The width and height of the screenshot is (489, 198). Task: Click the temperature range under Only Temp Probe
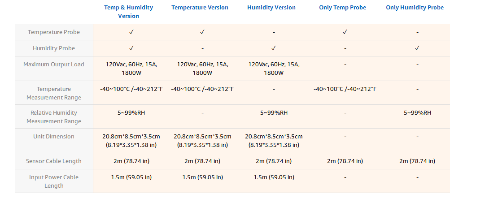click(x=345, y=89)
